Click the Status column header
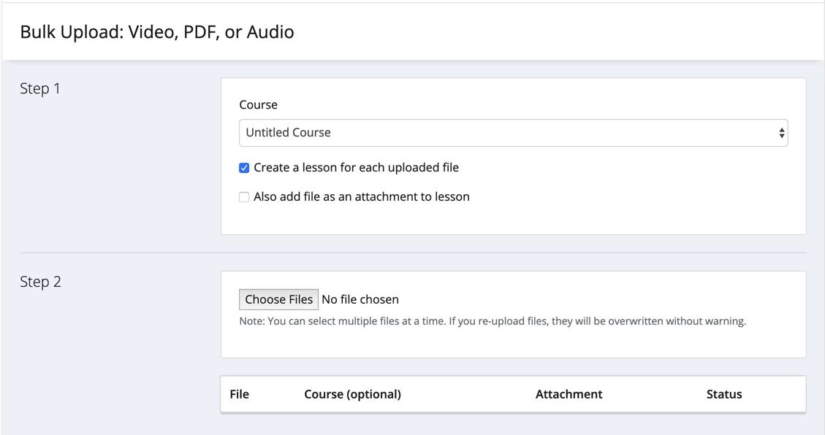 click(x=724, y=394)
